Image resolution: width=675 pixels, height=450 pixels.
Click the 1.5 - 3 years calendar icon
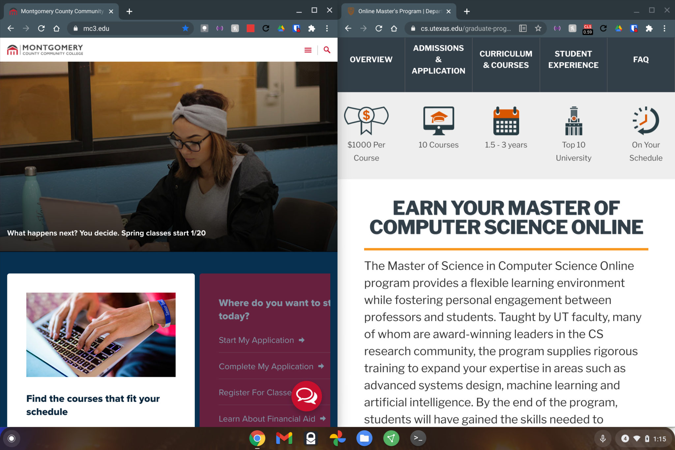click(x=506, y=121)
